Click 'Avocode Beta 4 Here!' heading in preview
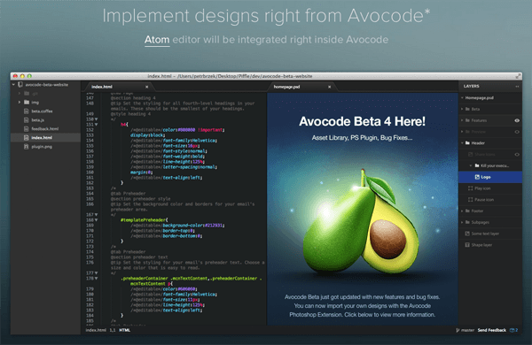The width and height of the screenshot is (532, 345). click(362, 121)
